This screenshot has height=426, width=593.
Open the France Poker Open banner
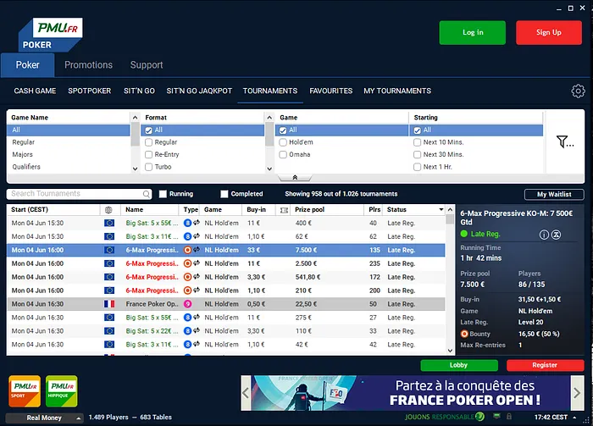(x=410, y=393)
